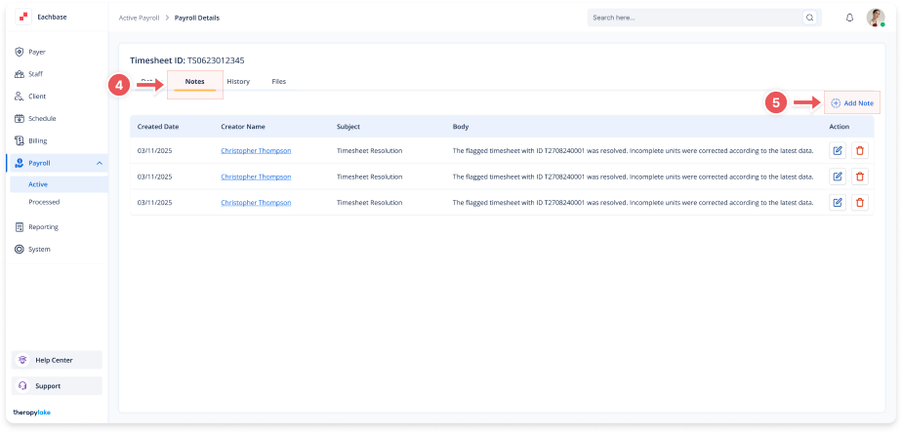
Task: Collapse the Payroll menu chevron
Action: pyautogui.click(x=99, y=163)
